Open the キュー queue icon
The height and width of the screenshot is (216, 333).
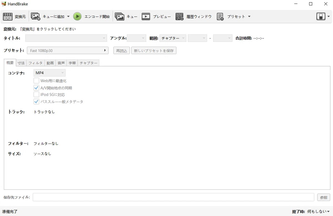(120, 17)
